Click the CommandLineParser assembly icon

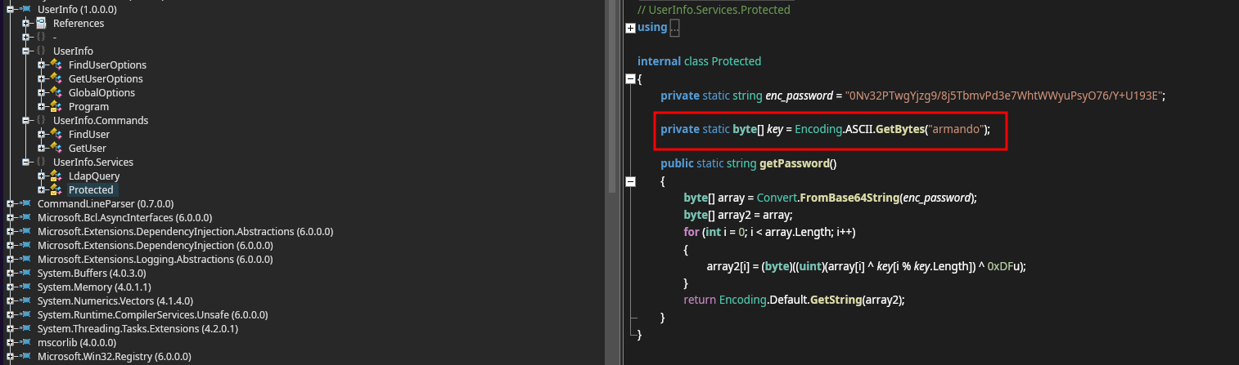(25, 203)
